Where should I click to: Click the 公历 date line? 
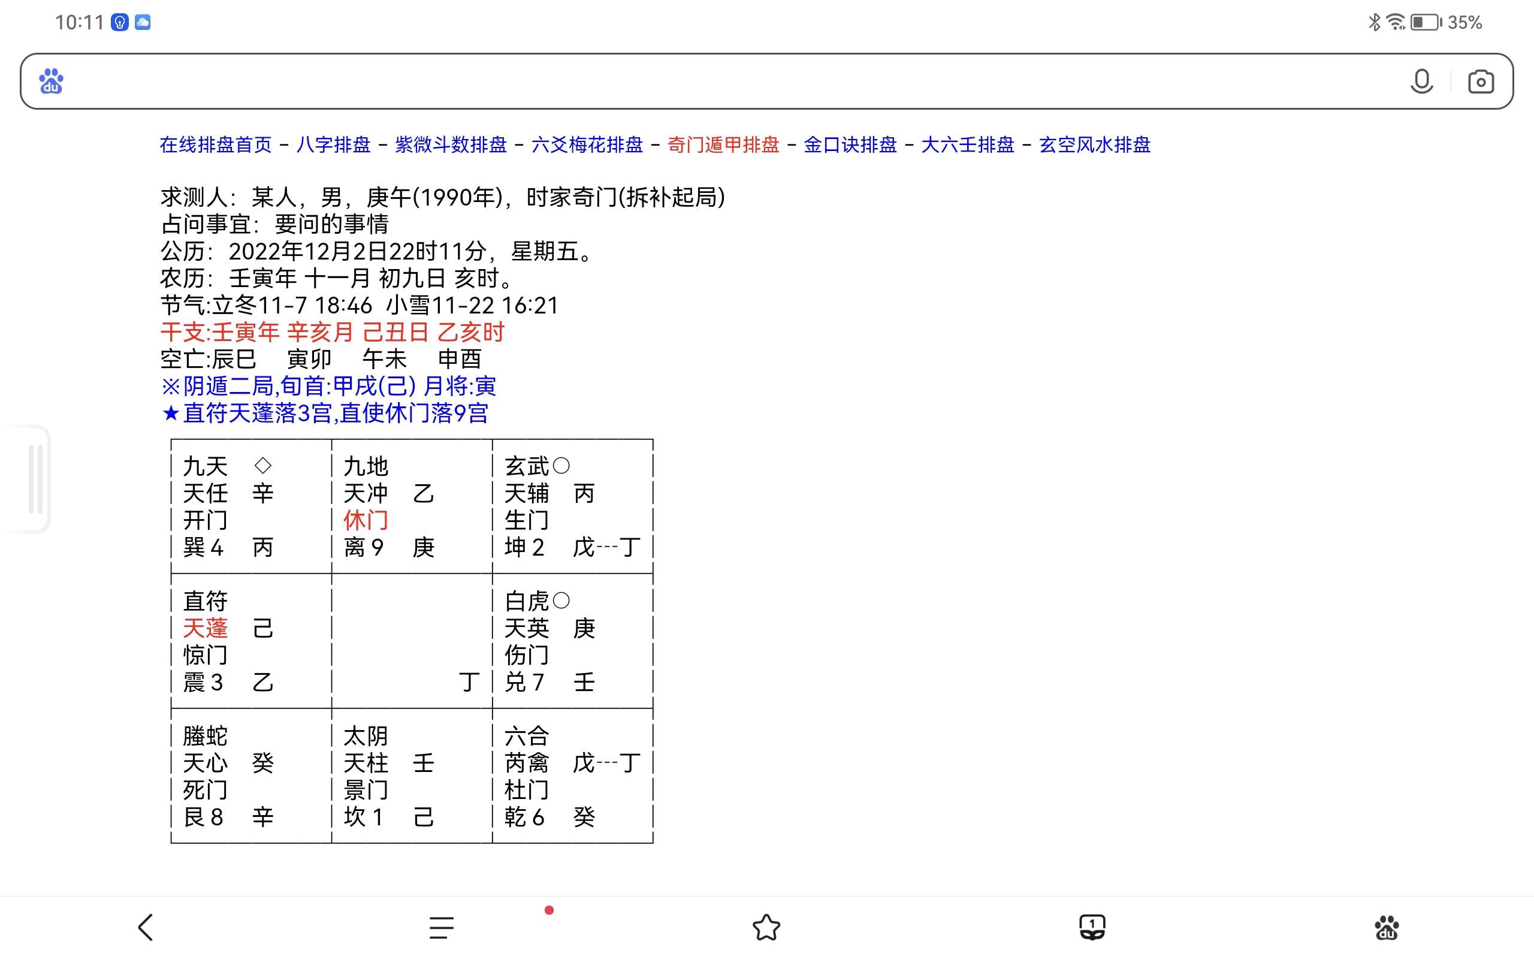pos(378,252)
